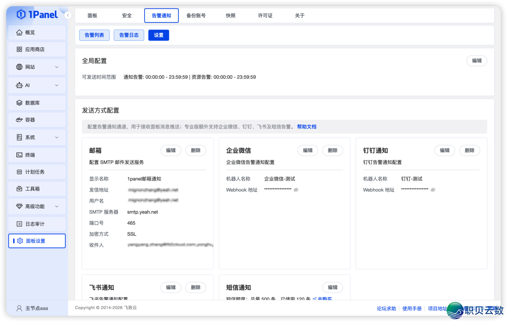Edit the 全局配置 settings
507x322 pixels.
tap(476, 61)
